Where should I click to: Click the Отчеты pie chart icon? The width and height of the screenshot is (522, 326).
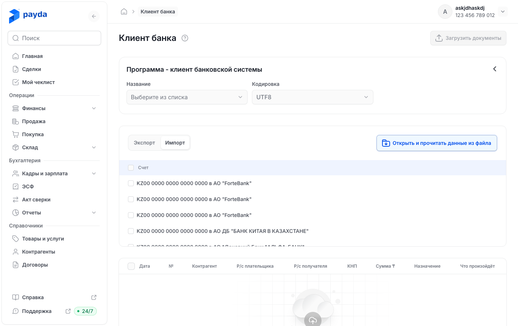tap(16, 213)
